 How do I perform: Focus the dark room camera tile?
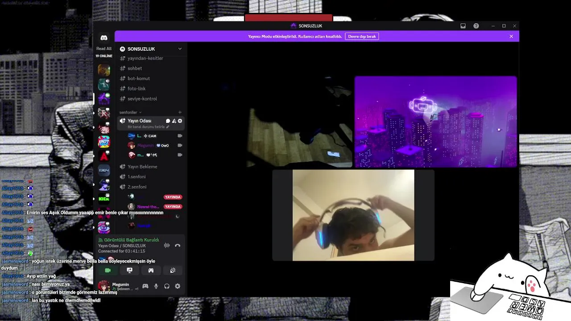pyautogui.click(x=300, y=122)
